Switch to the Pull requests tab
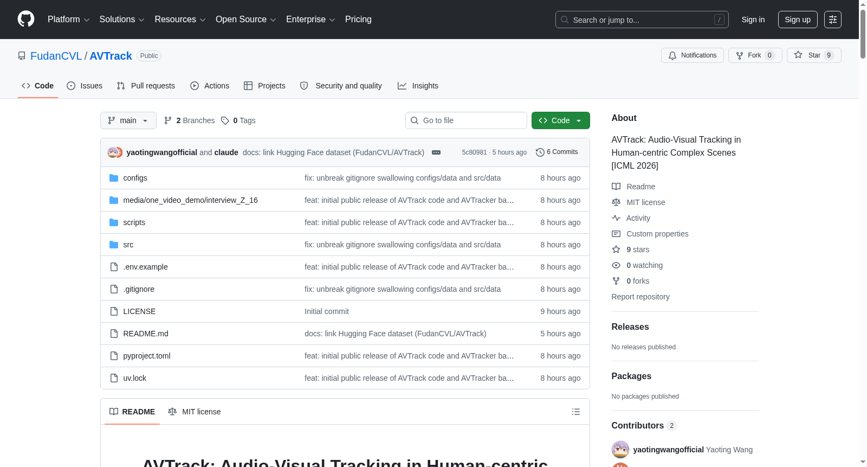Screen dimensions: 867x467 (146, 86)
